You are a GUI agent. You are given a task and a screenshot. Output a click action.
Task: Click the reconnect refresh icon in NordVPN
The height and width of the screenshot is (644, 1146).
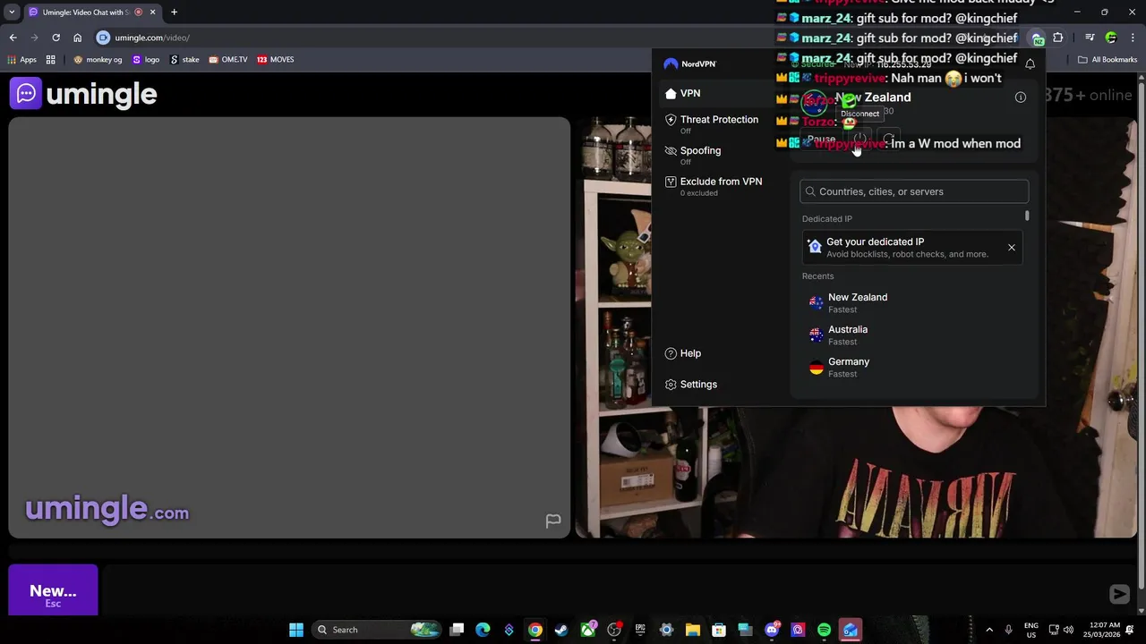(x=887, y=140)
